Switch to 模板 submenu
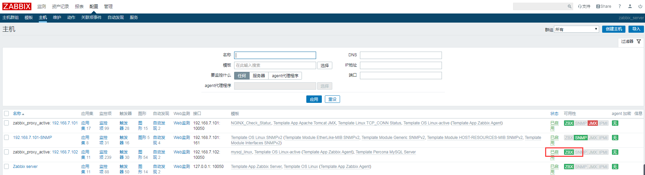The width and height of the screenshot is (645, 175). point(29,18)
